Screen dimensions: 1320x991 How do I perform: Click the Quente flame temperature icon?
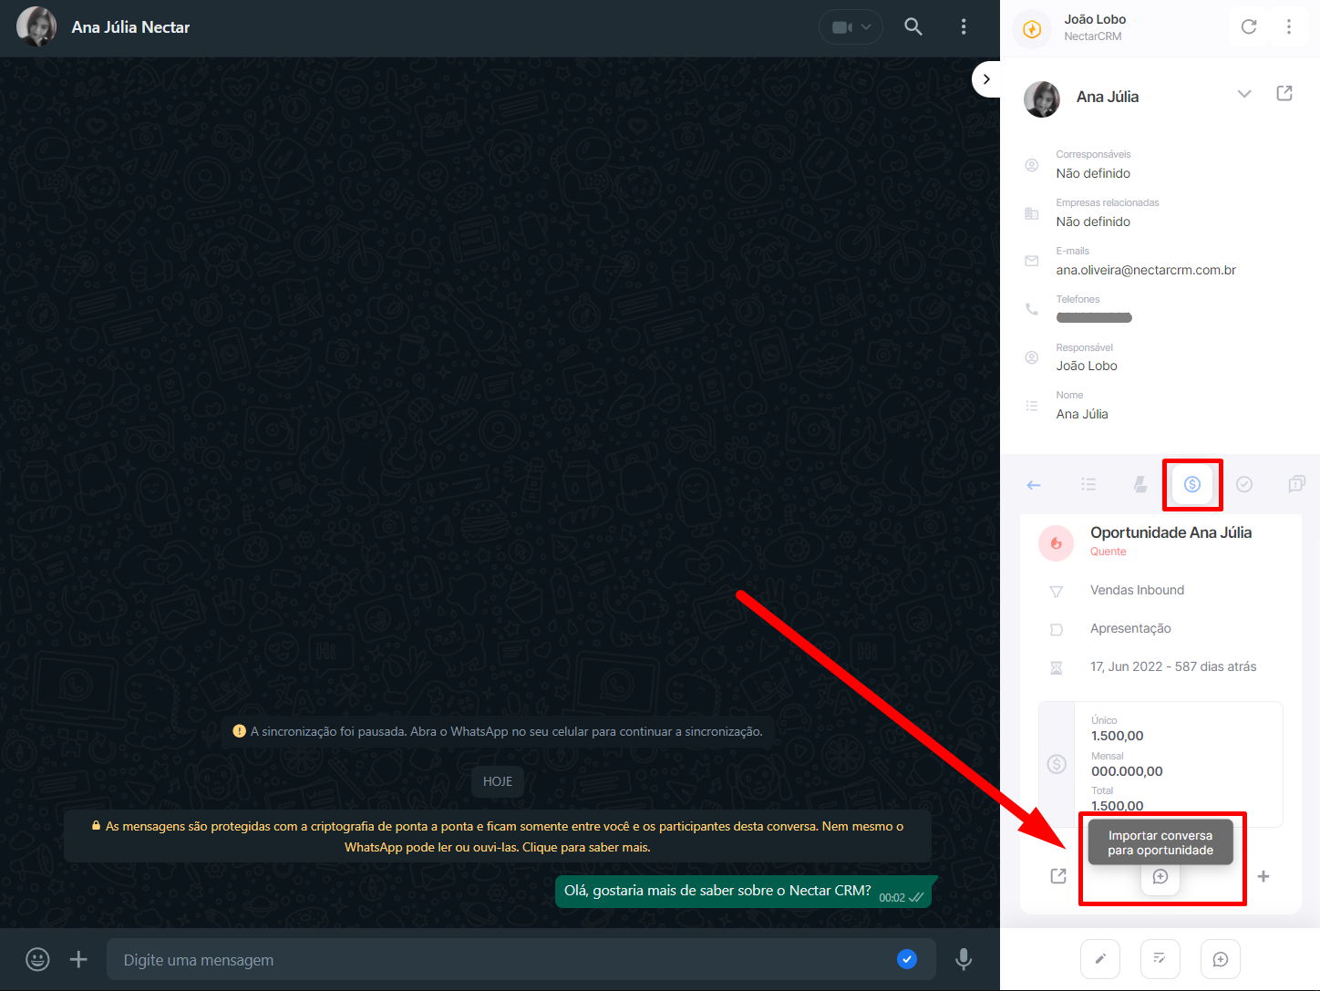1056,543
